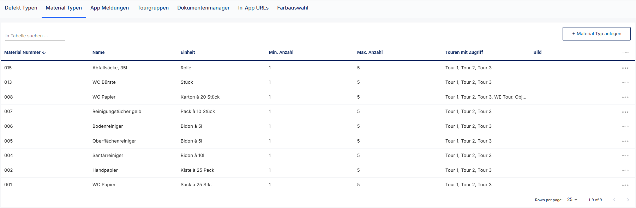Click the sort arrow next to Material Nummer
This screenshot has width=636, height=208.
(44, 52)
